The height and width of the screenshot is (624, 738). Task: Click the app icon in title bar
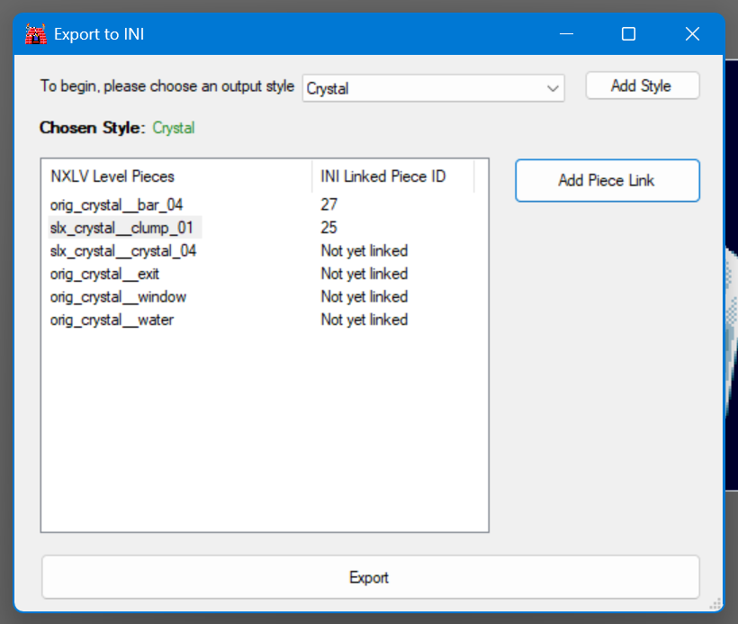(x=35, y=34)
